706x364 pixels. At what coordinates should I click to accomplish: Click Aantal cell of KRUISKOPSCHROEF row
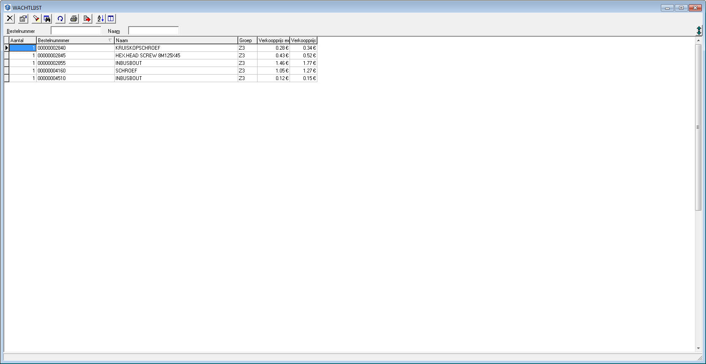23,48
